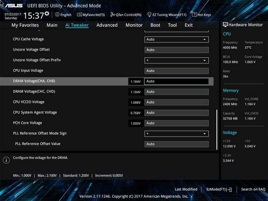Click the 15:37 clock display
This screenshot has width=268, height=201.
(33, 16)
